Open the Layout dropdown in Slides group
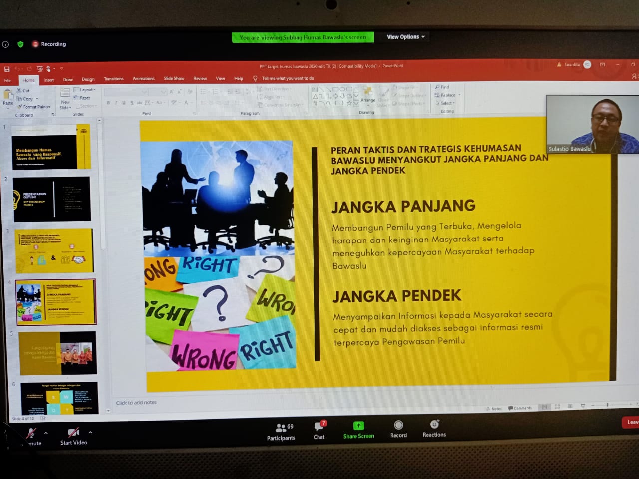The height and width of the screenshot is (479, 639). click(85, 90)
